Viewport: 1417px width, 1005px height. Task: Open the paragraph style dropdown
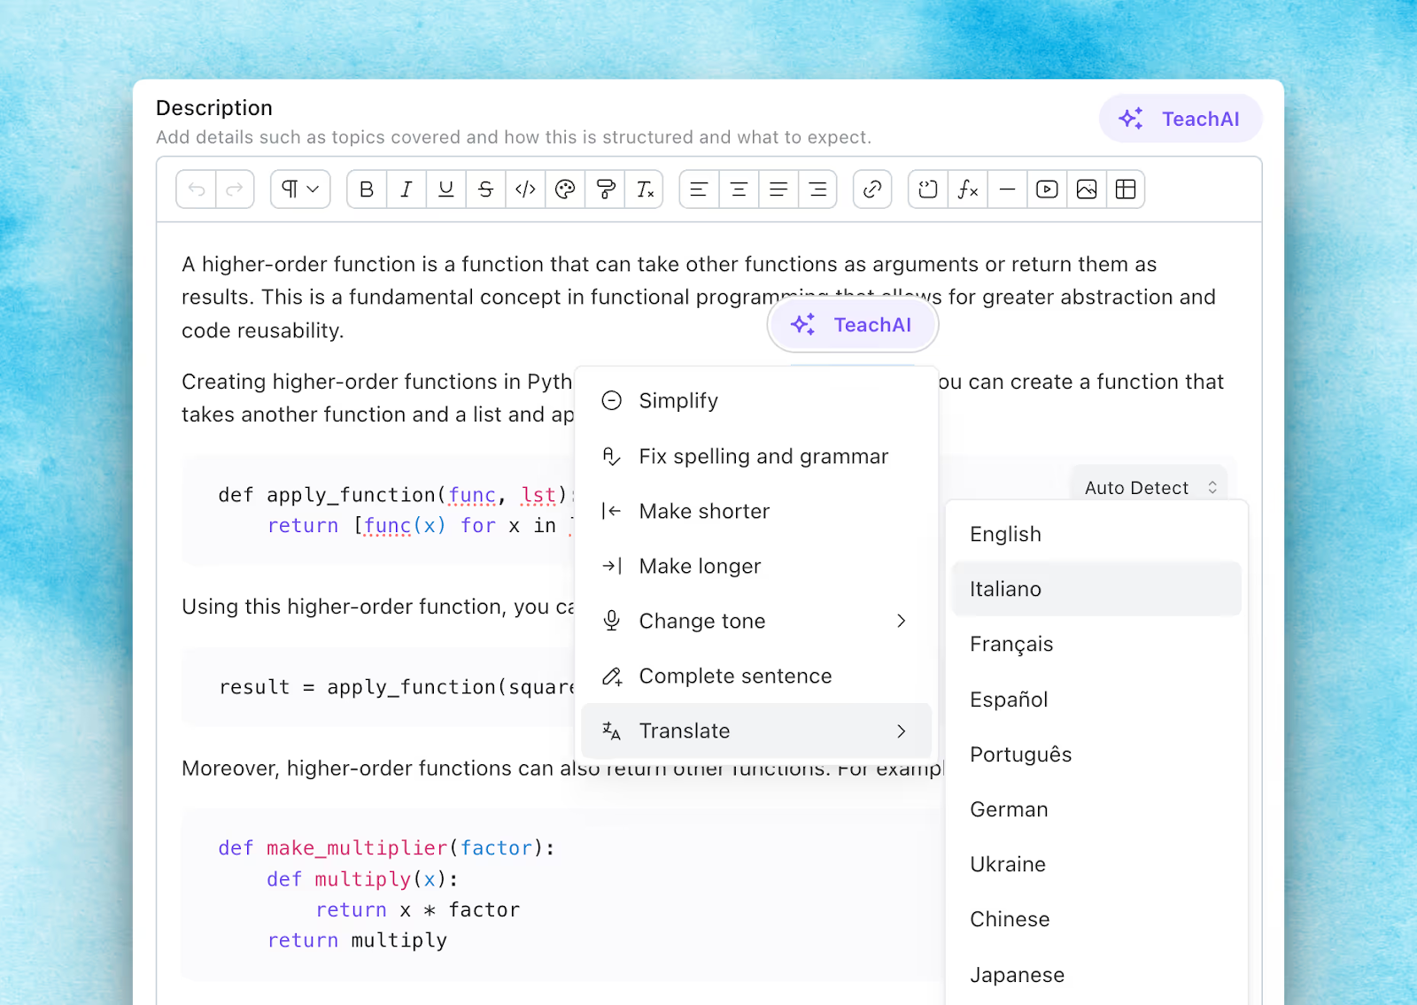pyautogui.click(x=300, y=189)
